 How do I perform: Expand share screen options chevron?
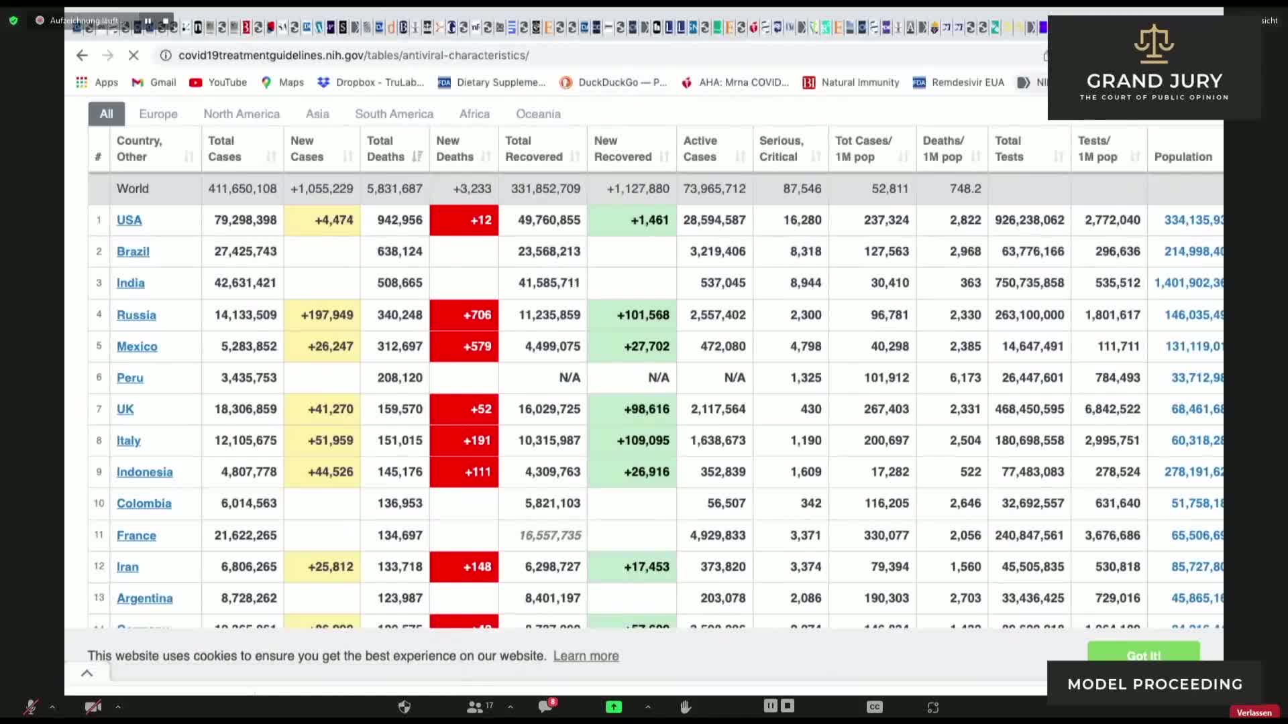click(x=647, y=707)
